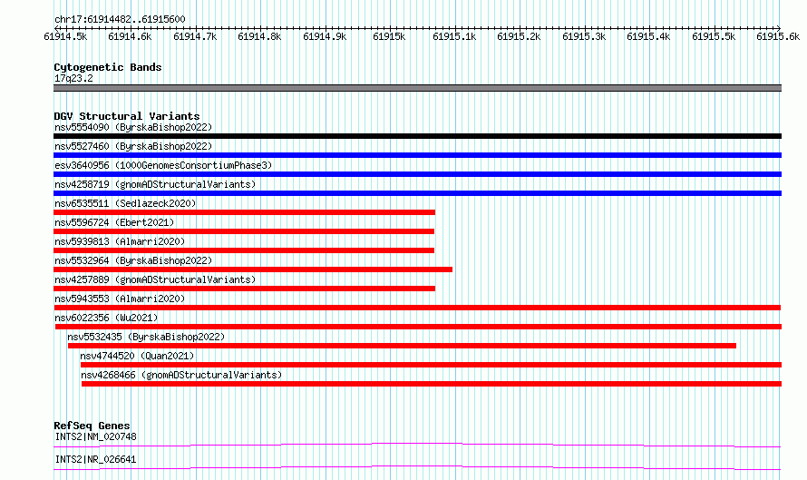Viewport: 807px width, 480px height.
Task: Click the INTS2|NR_026641 gene label
Action: click(x=96, y=459)
